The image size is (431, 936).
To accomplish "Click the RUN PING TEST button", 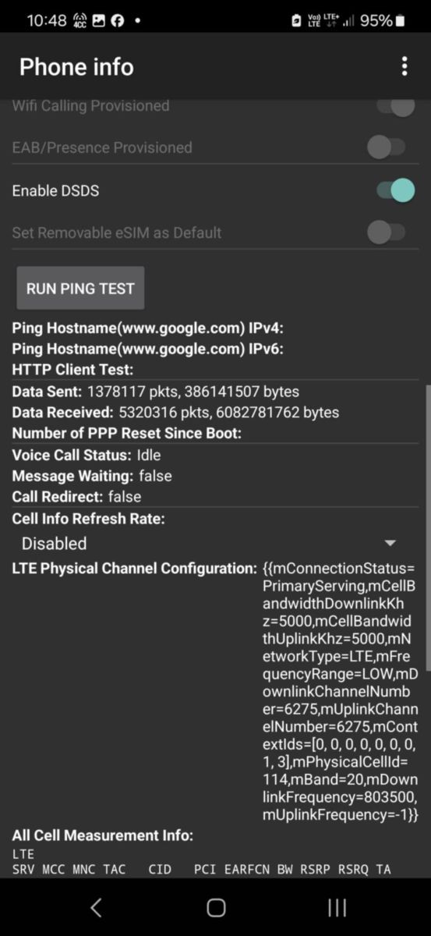I will pyautogui.click(x=80, y=288).
